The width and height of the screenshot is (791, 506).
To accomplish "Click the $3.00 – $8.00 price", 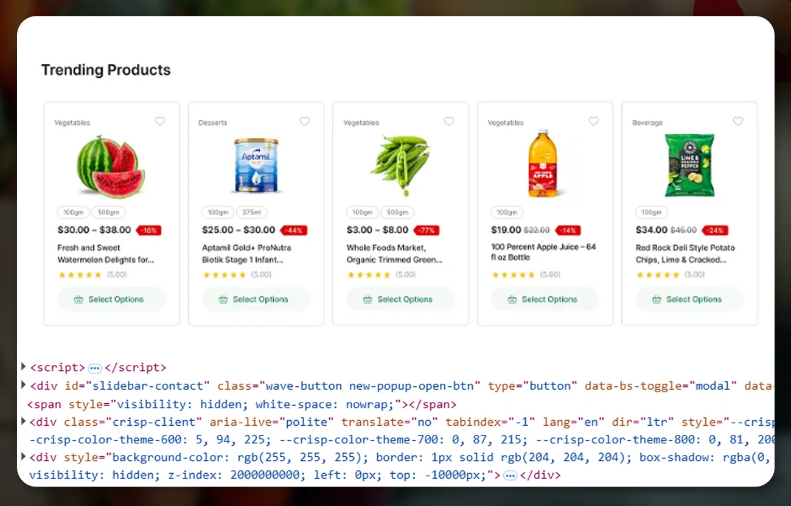I will 377,230.
